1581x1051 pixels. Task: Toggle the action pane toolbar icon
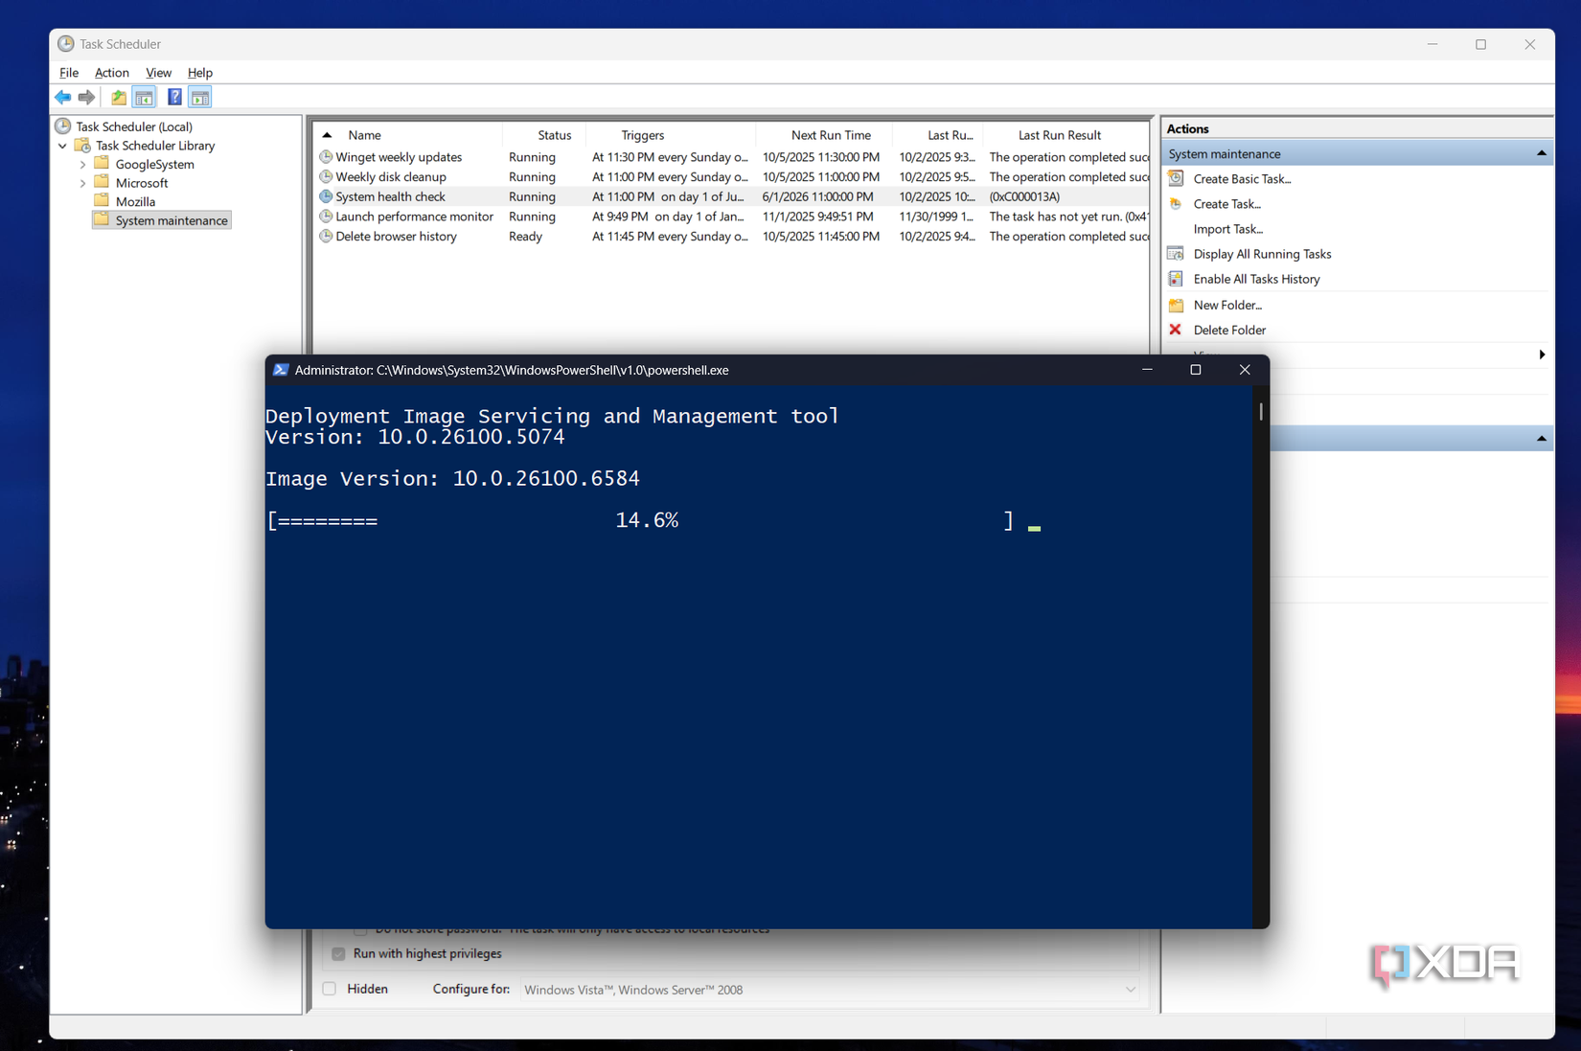click(x=199, y=97)
